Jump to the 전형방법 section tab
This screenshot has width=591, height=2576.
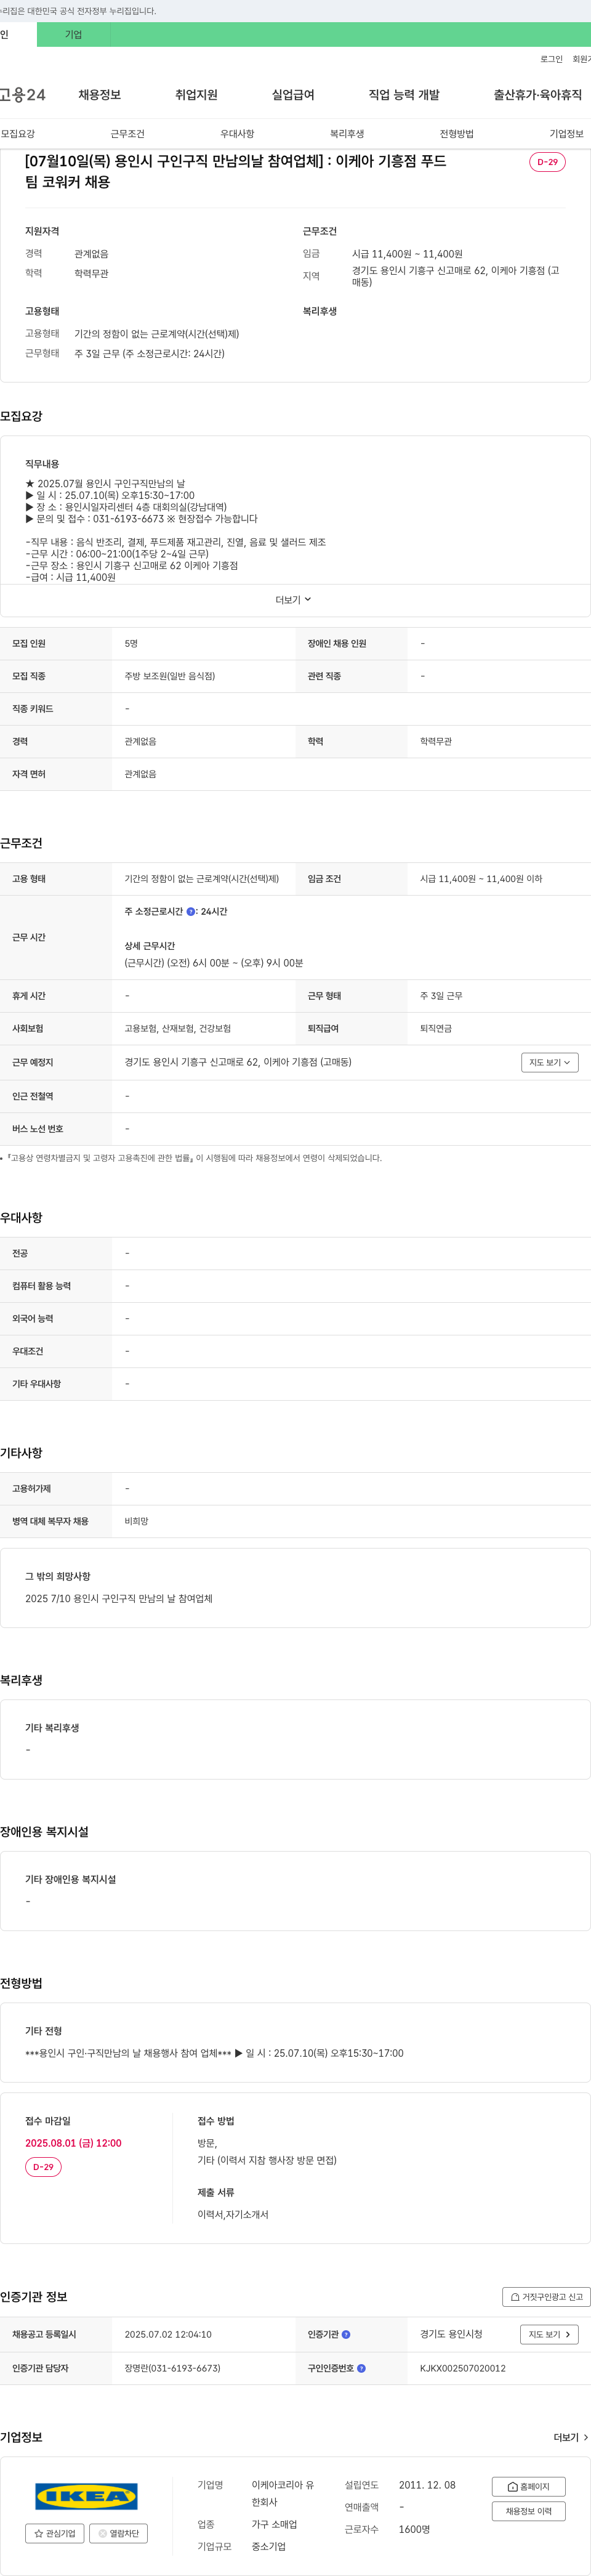(457, 134)
